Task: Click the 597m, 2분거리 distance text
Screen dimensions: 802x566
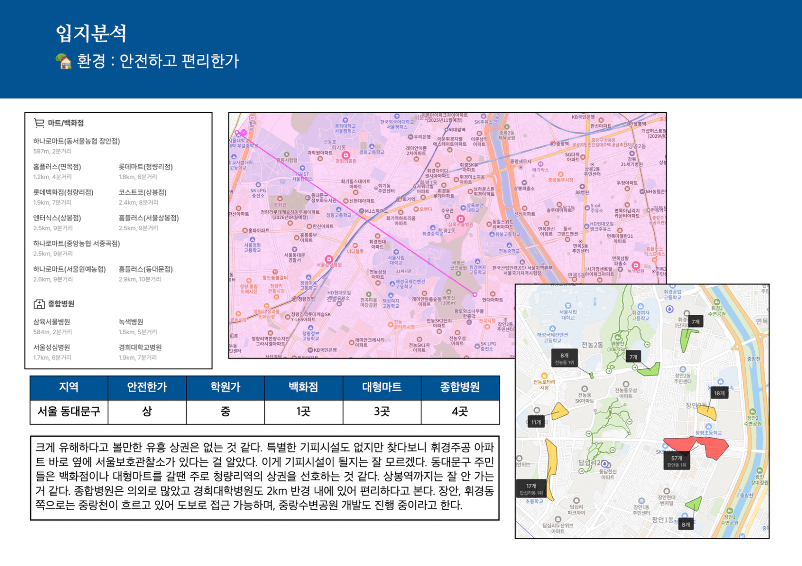Action: tap(52, 152)
